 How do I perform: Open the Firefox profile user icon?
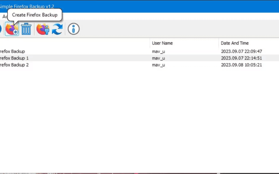click(x=43, y=29)
